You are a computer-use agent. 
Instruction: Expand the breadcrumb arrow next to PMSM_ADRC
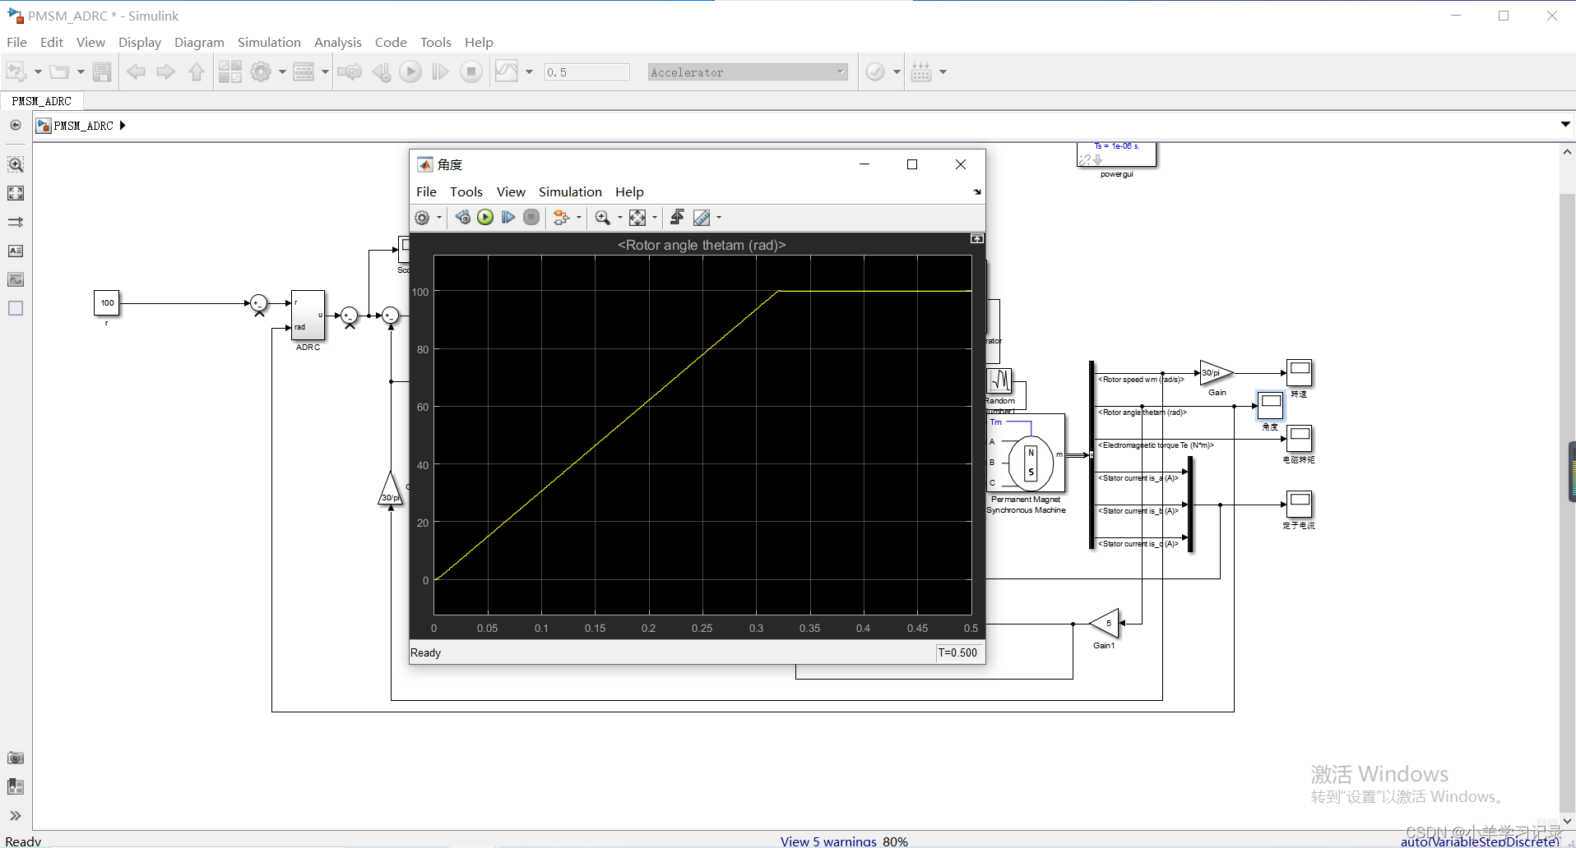coord(122,125)
